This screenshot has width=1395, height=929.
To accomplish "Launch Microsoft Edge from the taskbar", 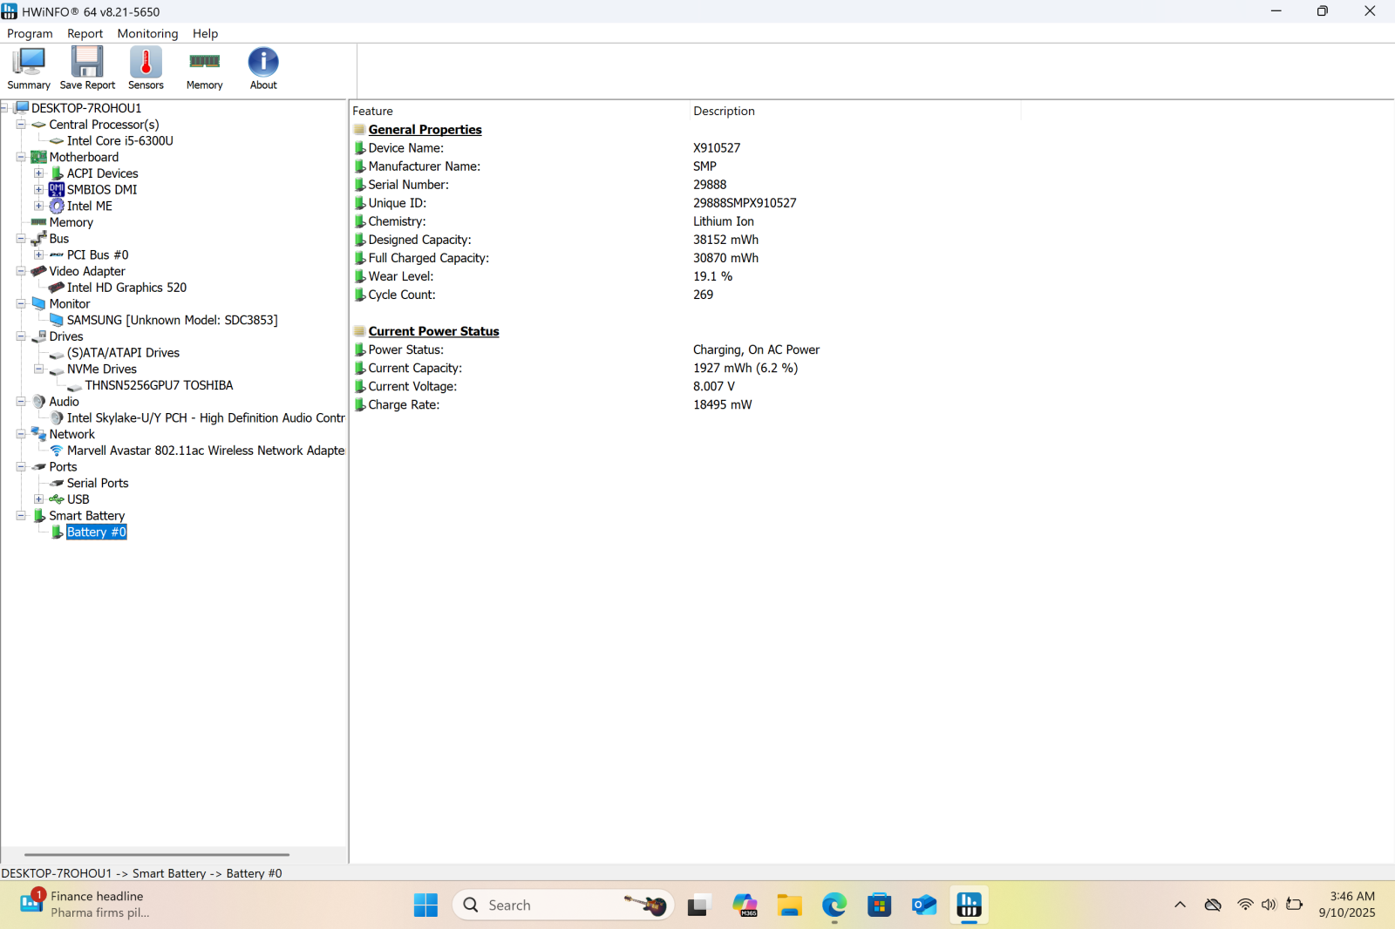I will tap(834, 905).
